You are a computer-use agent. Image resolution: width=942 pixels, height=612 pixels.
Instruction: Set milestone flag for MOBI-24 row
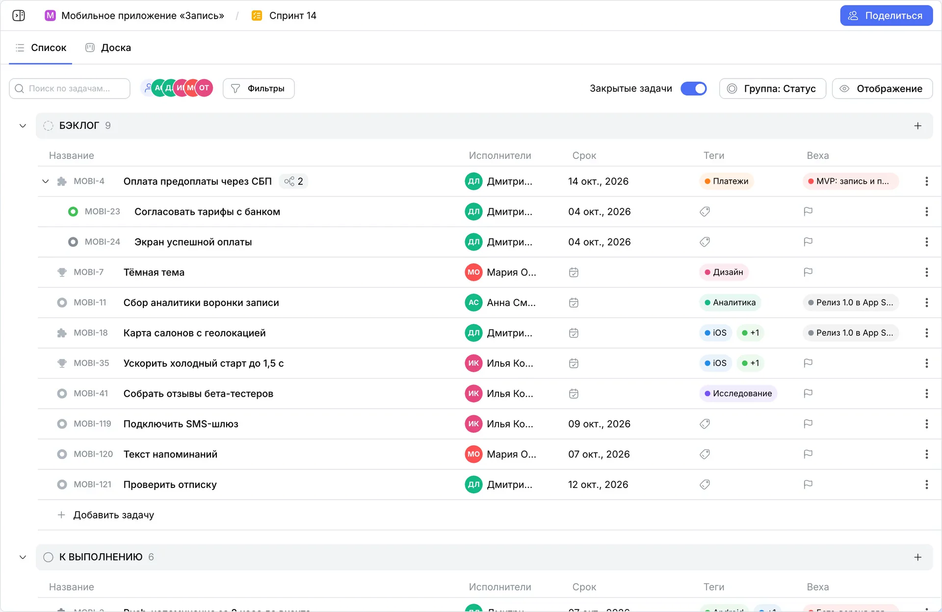click(x=808, y=242)
